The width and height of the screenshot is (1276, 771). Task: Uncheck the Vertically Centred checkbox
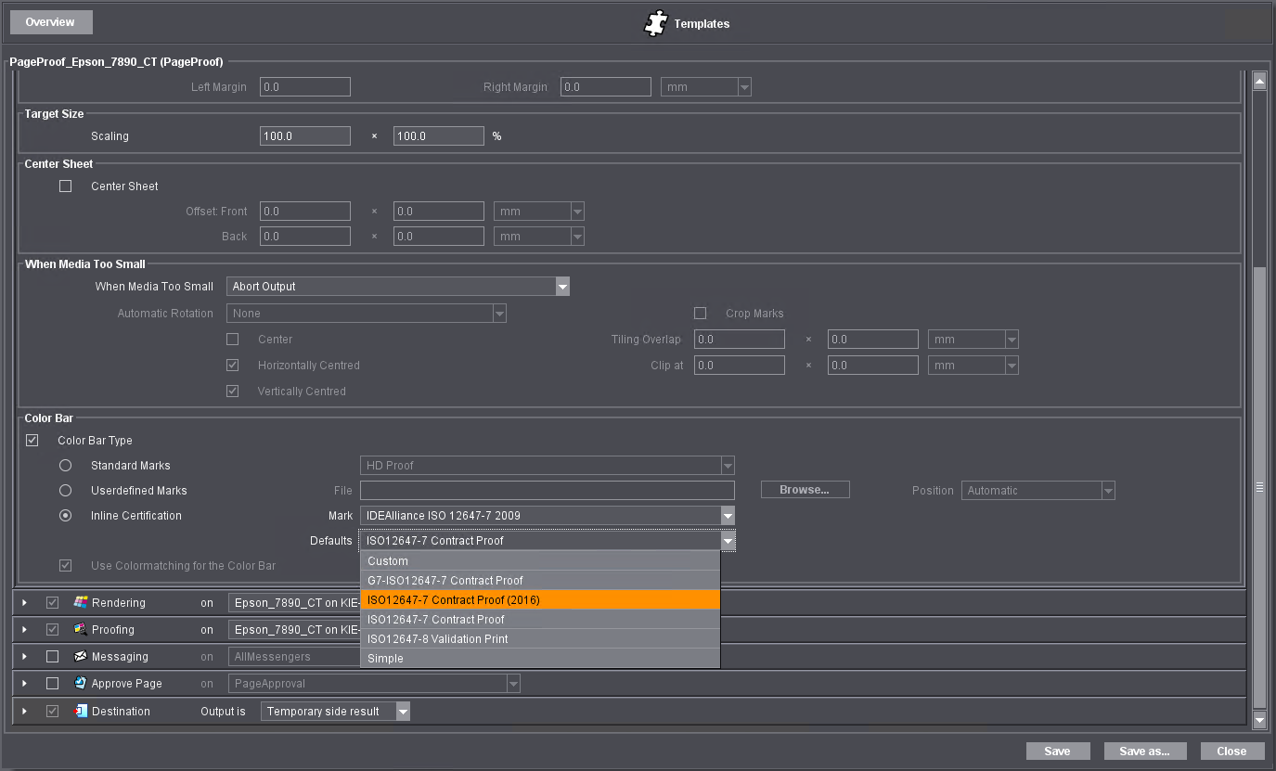tap(233, 392)
